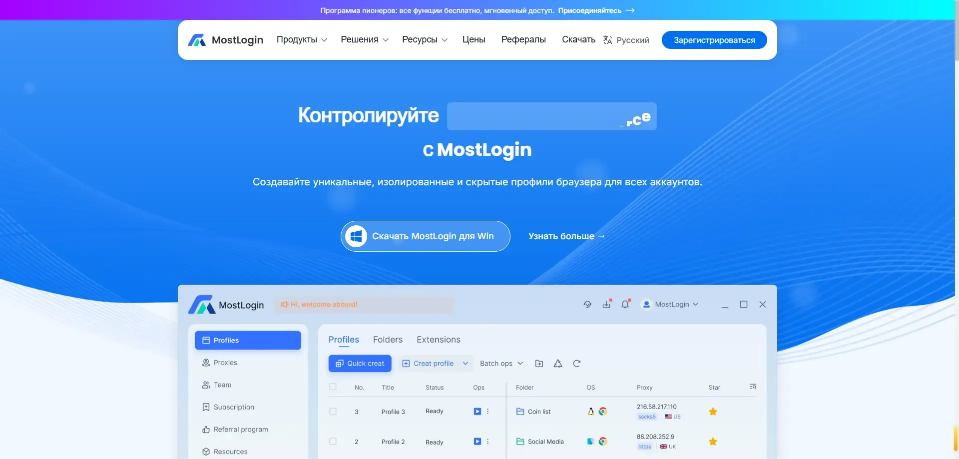This screenshot has width=959, height=459.
Task: Switch to the Extensions tab
Action: (439, 340)
